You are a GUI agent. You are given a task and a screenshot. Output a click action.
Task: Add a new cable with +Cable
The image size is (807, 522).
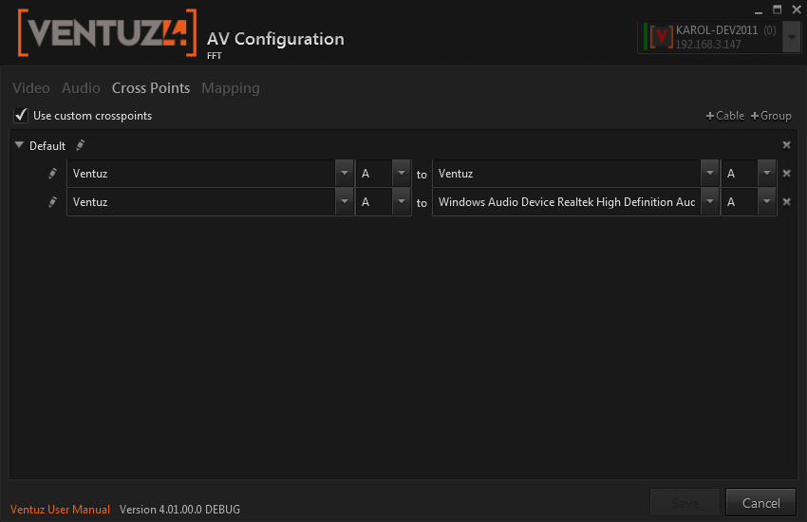(x=725, y=116)
